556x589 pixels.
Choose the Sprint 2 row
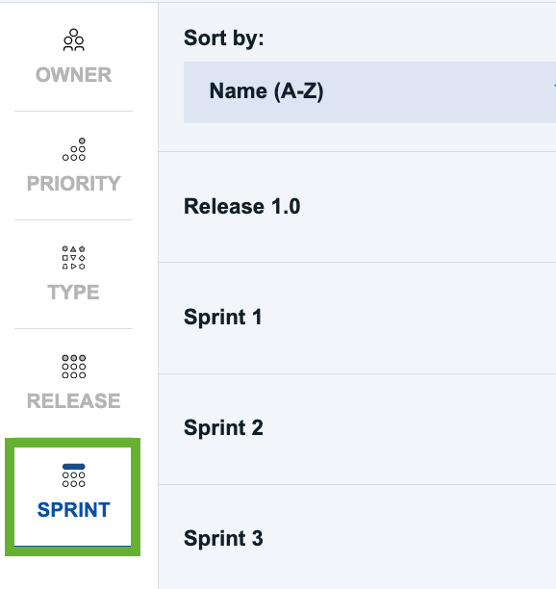point(357,429)
